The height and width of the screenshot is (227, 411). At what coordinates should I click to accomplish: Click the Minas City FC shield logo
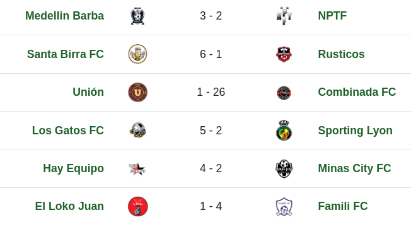coord(284,168)
